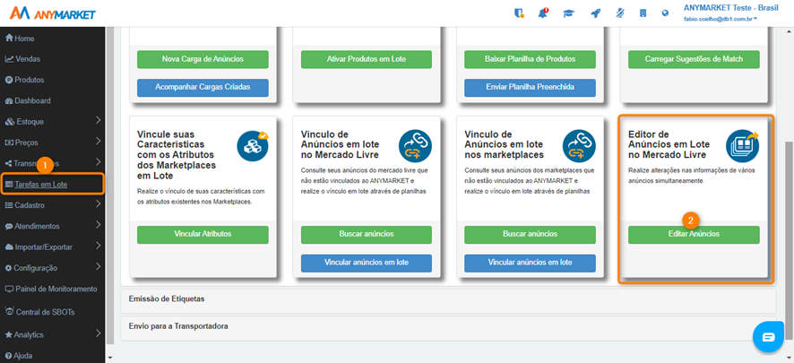Open the shield alert icon in header
The height and width of the screenshot is (363, 794).
pyautogui.click(x=519, y=13)
